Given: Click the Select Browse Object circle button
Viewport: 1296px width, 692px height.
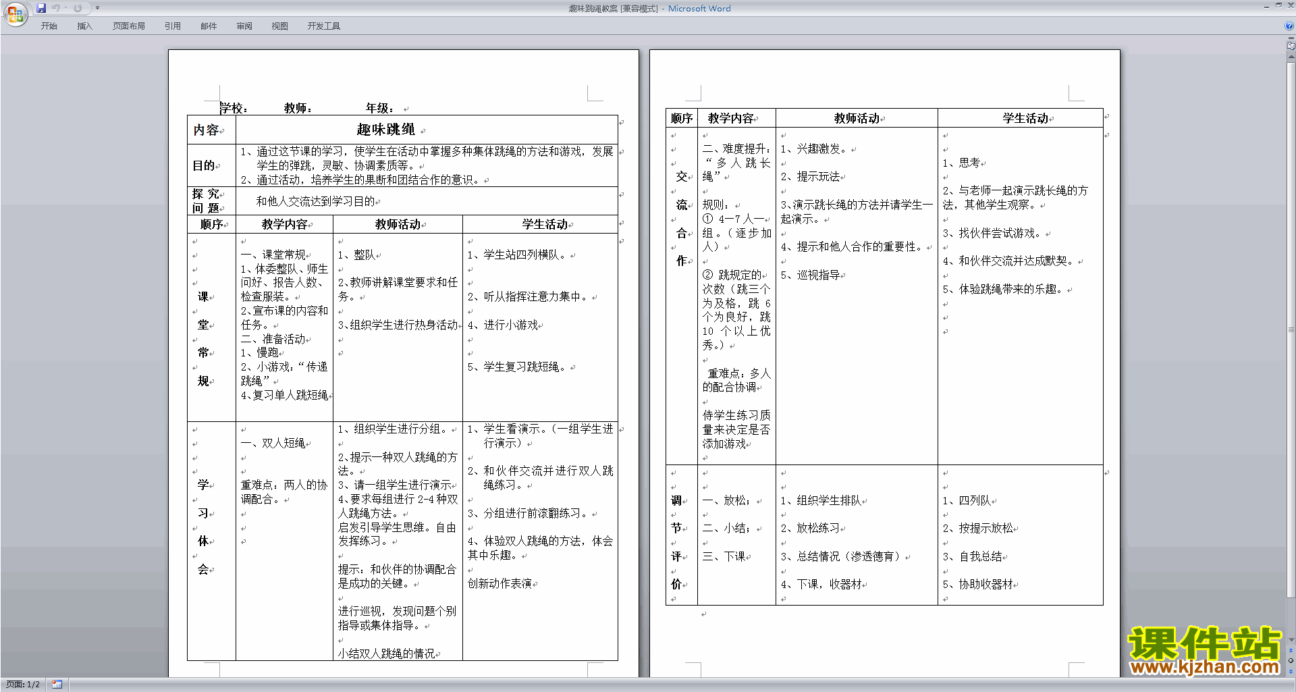Looking at the screenshot, I should pyautogui.click(x=1291, y=661).
